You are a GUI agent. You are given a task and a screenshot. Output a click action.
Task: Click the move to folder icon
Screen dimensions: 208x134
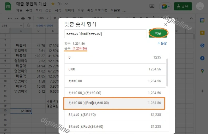[59, 4]
